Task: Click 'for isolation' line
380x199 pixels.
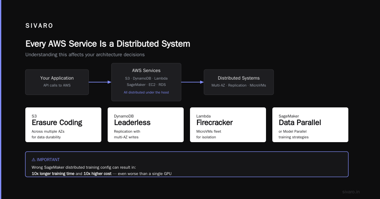Action: (x=206, y=137)
